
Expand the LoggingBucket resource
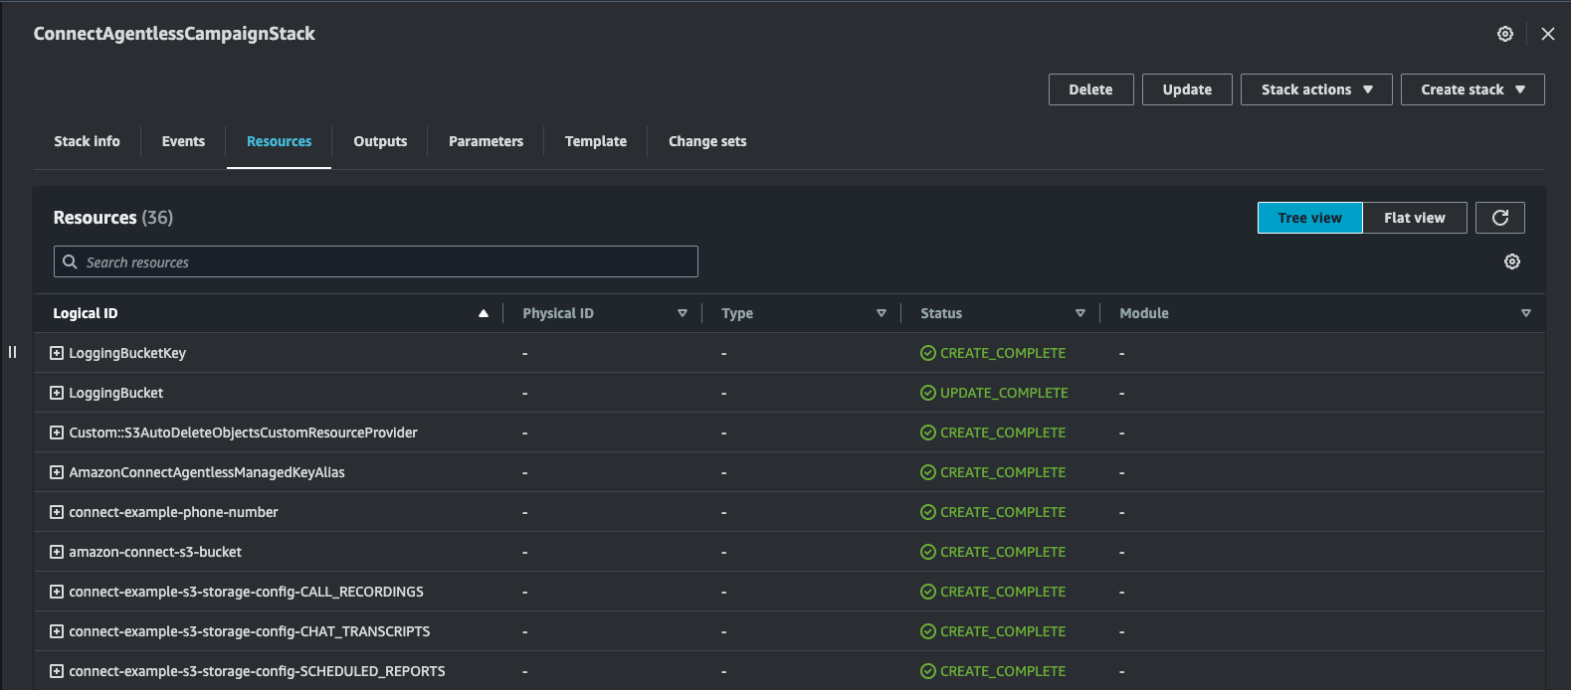[57, 393]
